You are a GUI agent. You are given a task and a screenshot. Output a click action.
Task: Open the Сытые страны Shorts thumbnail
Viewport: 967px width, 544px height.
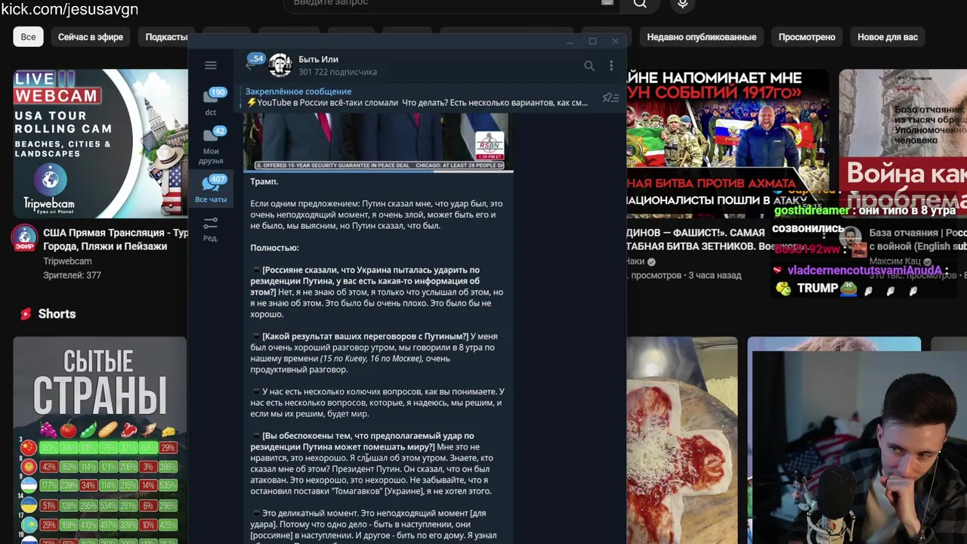[100, 440]
